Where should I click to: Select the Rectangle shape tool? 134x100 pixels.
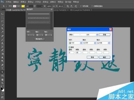[x=2, y=76]
